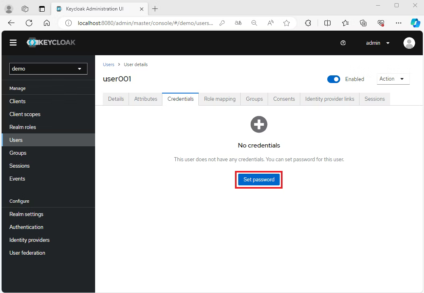Click the zoom out magnifier icon
The height and width of the screenshot is (293, 424).
click(x=254, y=23)
